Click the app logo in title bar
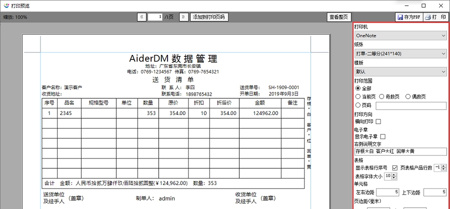 (x=6, y=5)
